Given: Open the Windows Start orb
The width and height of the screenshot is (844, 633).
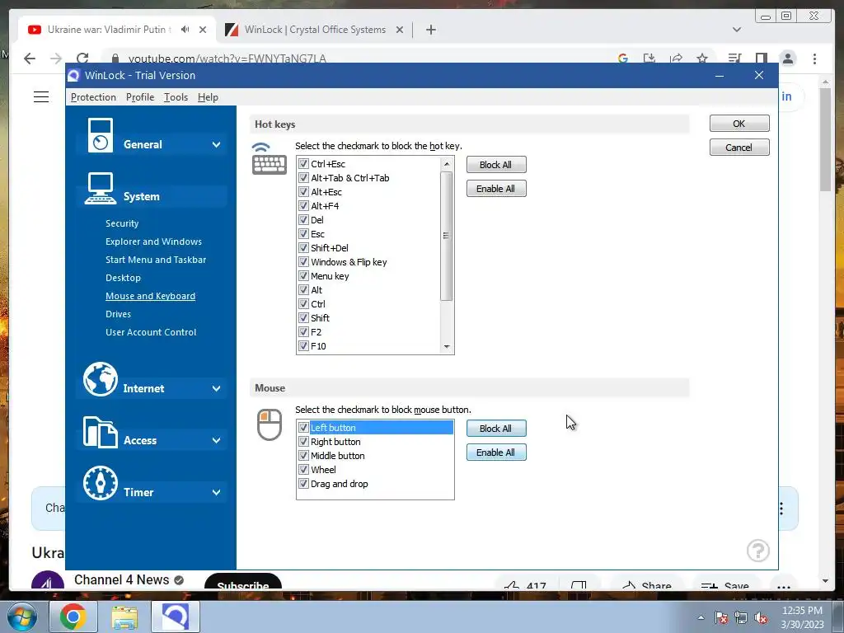Looking at the screenshot, I should click(21, 617).
